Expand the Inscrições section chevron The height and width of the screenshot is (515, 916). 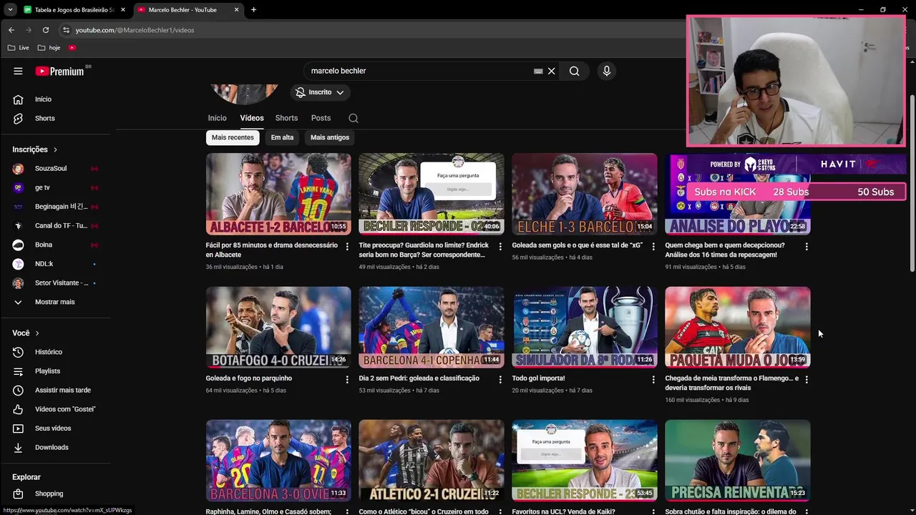[x=55, y=149]
